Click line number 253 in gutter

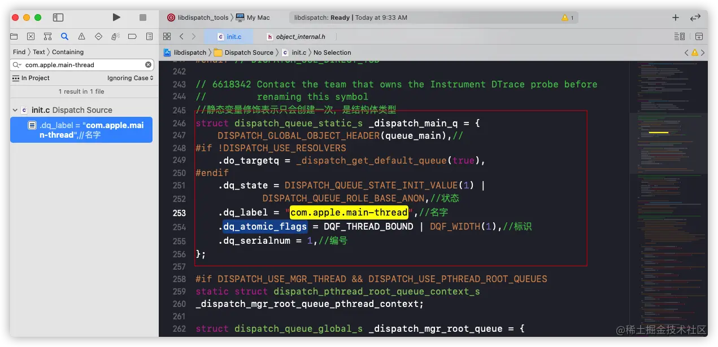coord(179,213)
